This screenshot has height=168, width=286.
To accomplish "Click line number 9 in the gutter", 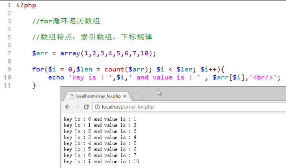I will [x=9, y=69].
